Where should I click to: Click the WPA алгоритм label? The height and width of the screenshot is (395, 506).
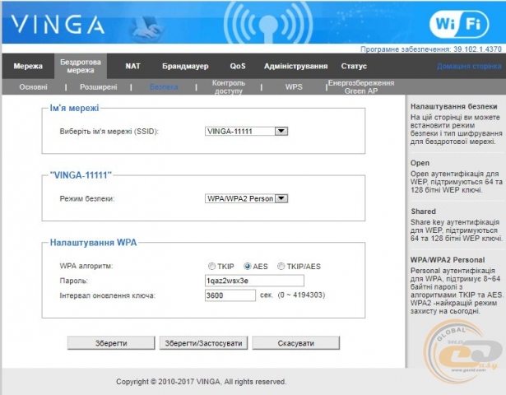pyautogui.click(x=86, y=267)
